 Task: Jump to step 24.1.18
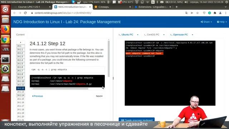pyautogui.click(x=20, y=109)
